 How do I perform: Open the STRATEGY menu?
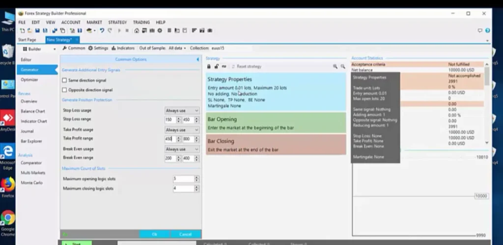pos(117,23)
